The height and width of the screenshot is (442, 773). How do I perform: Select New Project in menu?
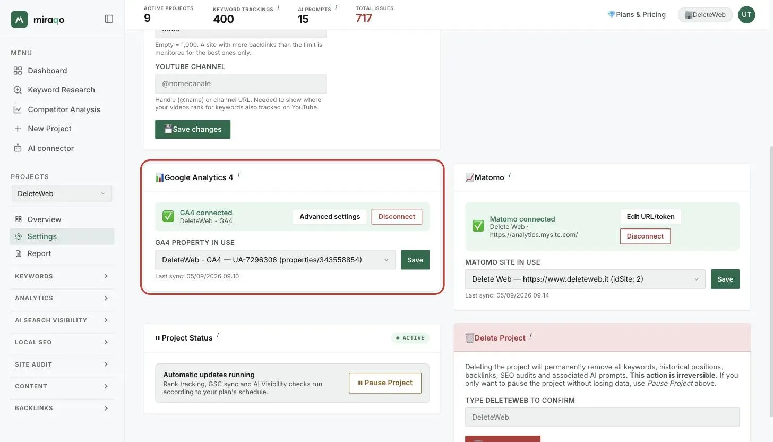[49, 129]
